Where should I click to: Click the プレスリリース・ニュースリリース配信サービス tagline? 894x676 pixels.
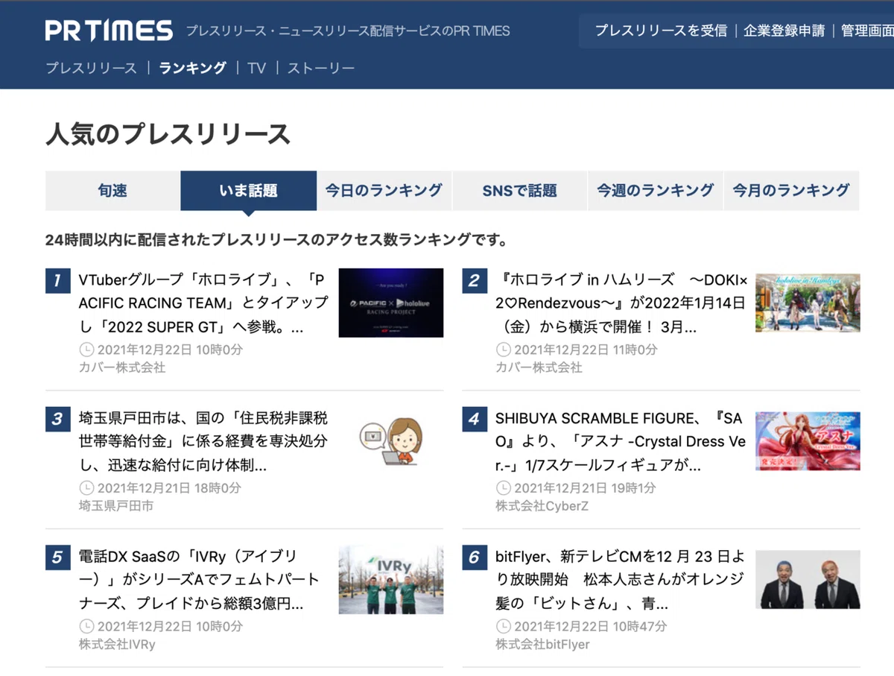point(348,31)
